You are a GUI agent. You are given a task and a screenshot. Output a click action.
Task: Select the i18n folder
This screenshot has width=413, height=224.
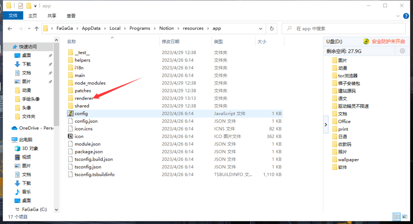[79, 68]
